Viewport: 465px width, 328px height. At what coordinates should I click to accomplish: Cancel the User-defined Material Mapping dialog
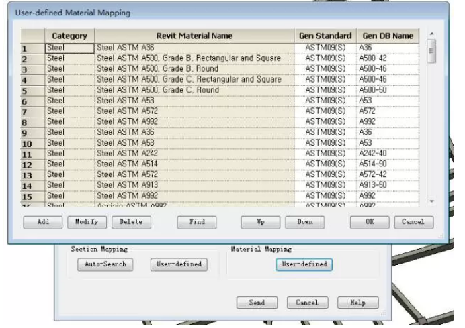[x=413, y=222]
